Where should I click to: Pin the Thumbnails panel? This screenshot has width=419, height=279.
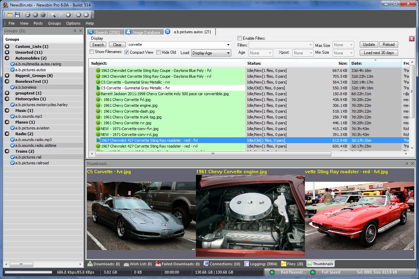tap(407, 164)
